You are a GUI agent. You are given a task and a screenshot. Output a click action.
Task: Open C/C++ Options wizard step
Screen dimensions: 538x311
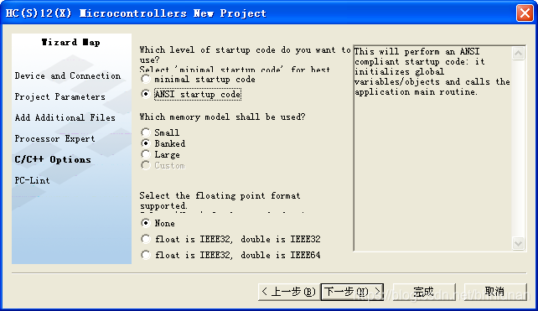point(53,159)
